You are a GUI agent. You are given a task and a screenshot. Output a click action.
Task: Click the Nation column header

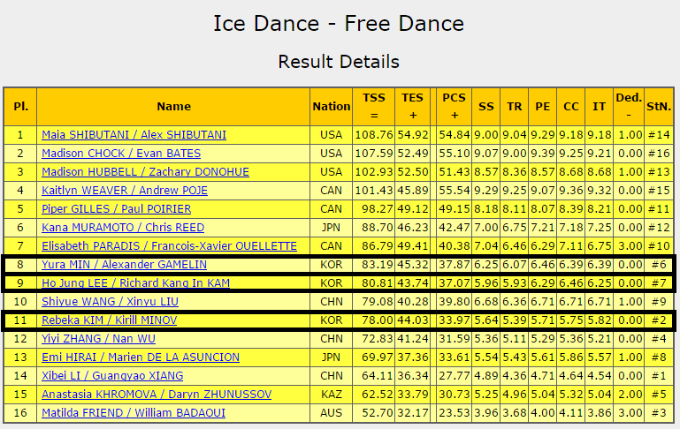click(332, 107)
